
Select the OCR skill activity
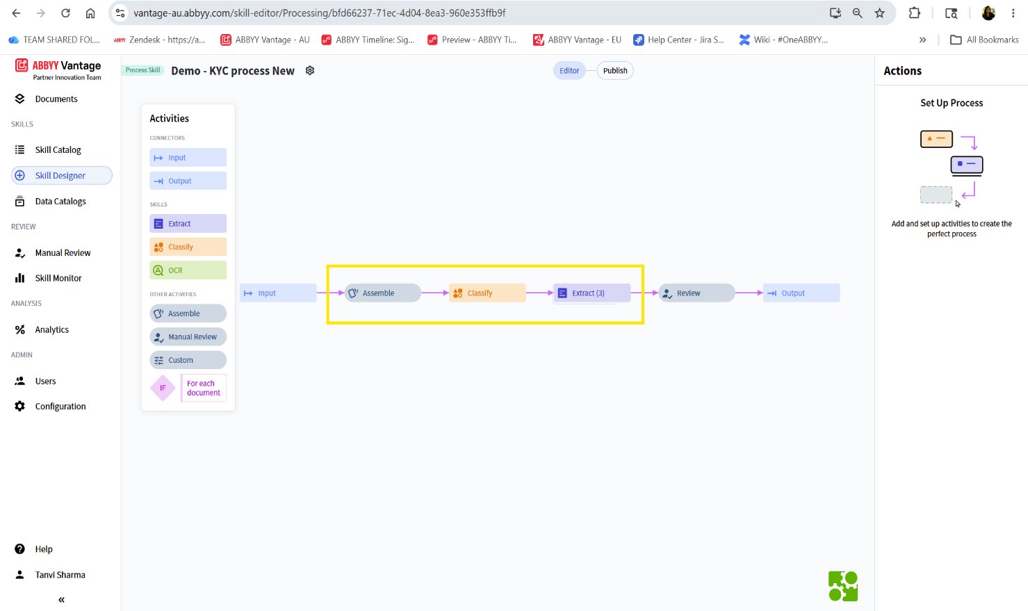188,270
